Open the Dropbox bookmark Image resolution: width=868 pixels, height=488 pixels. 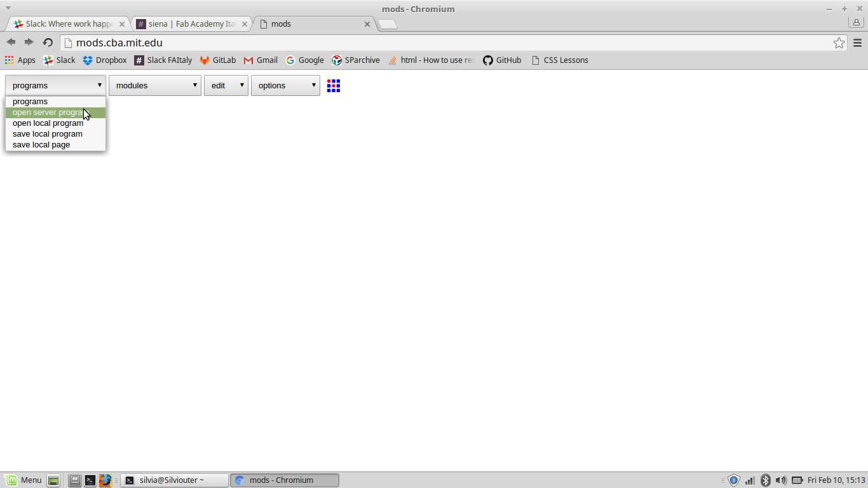[x=105, y=60]
